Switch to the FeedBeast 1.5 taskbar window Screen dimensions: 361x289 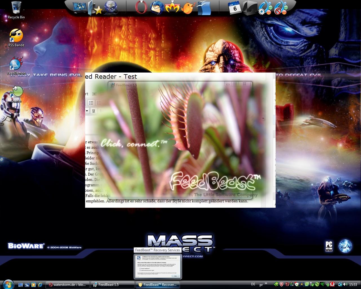pyautogui.click(x=112, y=285)
